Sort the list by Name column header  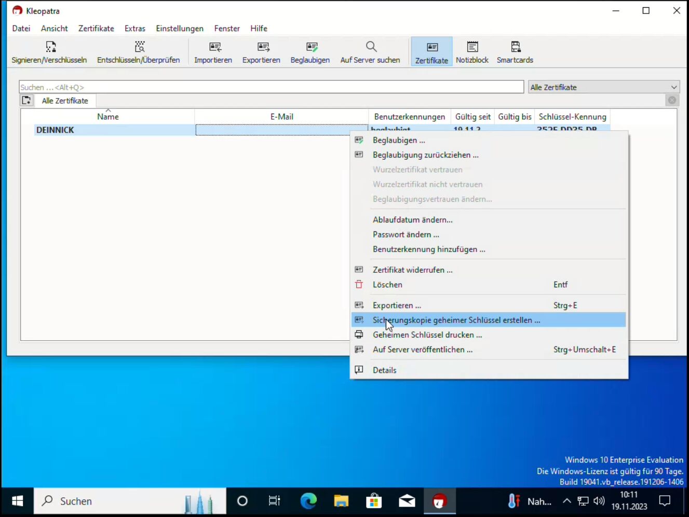tap(107, 117)
